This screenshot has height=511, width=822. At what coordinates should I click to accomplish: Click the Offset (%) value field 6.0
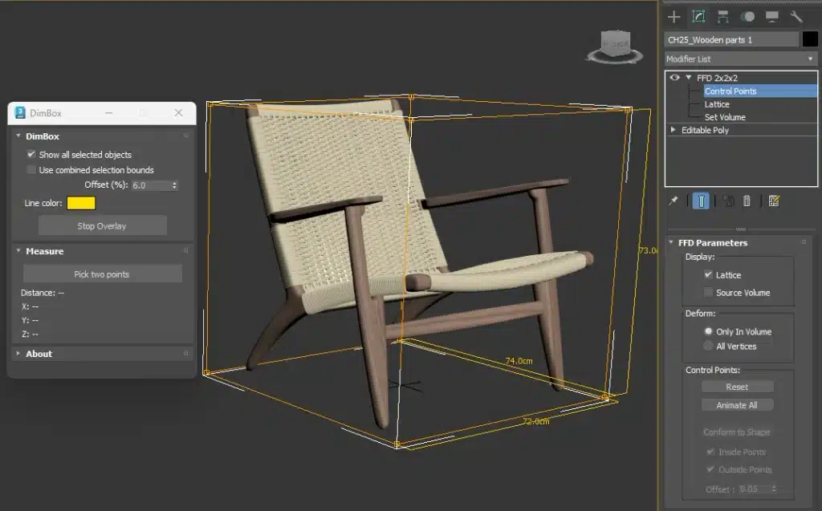click(151, 185)
